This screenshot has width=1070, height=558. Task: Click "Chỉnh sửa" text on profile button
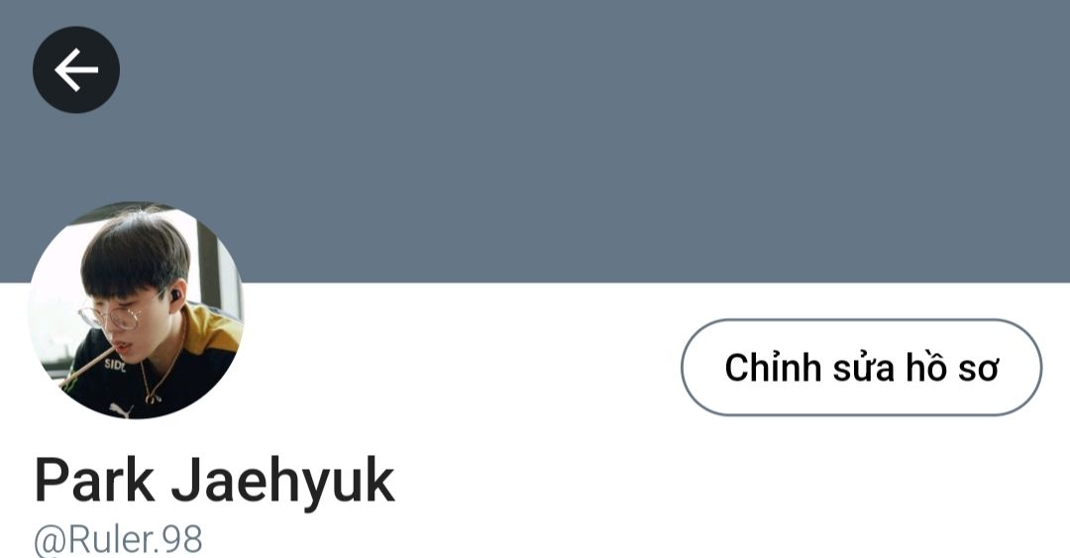point(809,368)
